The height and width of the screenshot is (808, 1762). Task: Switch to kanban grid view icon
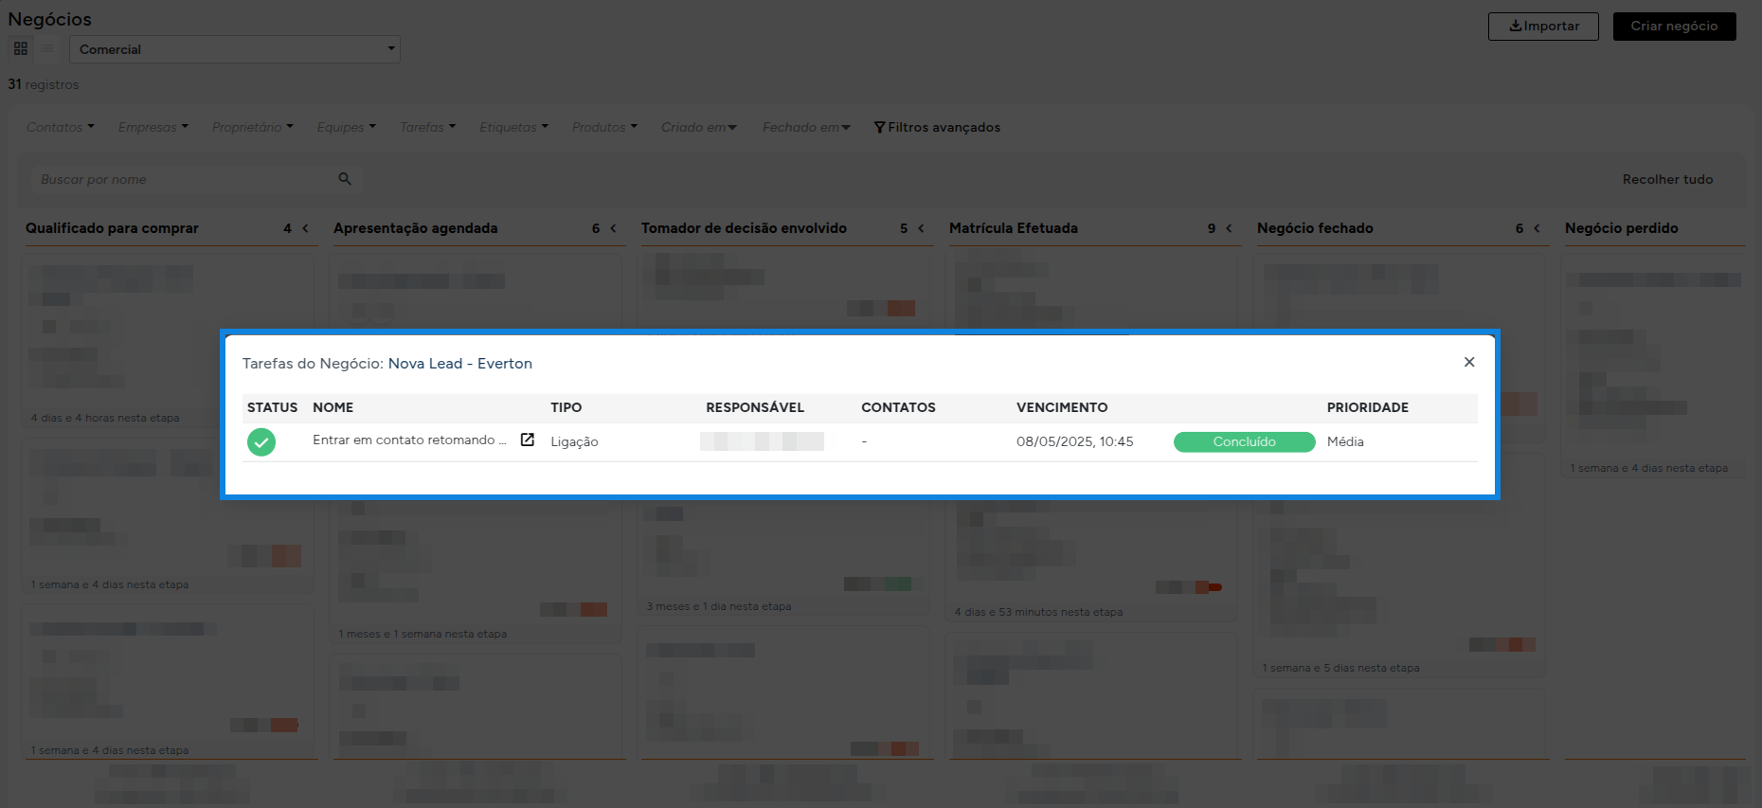coord(21,48)
